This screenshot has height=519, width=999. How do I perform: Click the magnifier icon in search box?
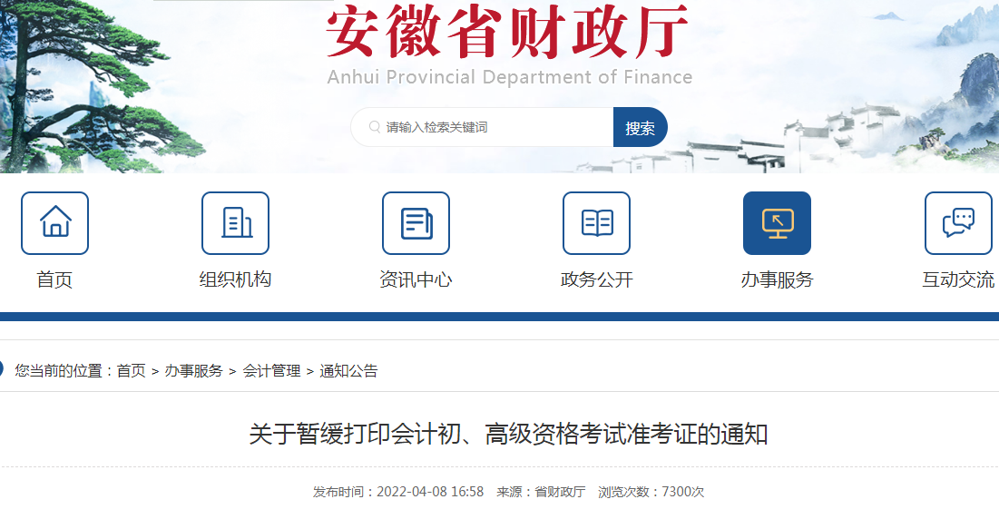[x=375, y=127]
